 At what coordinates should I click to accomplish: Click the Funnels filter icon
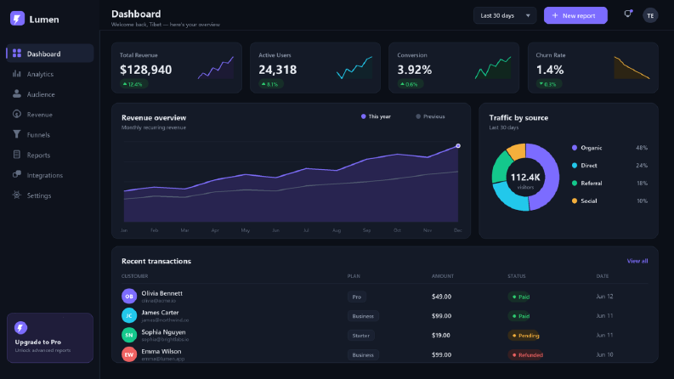pyautogui.click(x=17, y=134)
